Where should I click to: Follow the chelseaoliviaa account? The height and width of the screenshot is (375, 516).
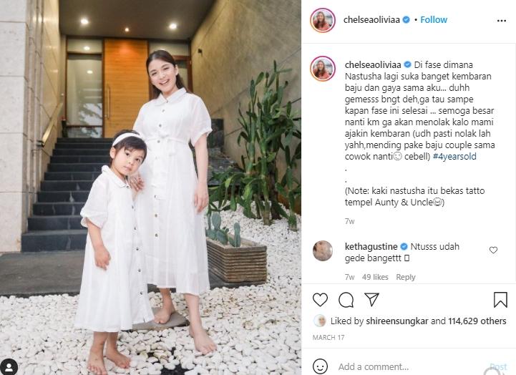[434, 20]
